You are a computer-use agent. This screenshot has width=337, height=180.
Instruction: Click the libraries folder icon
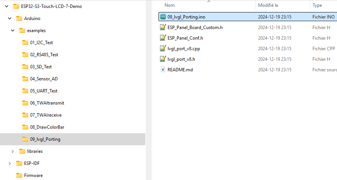tap(22, 151)
